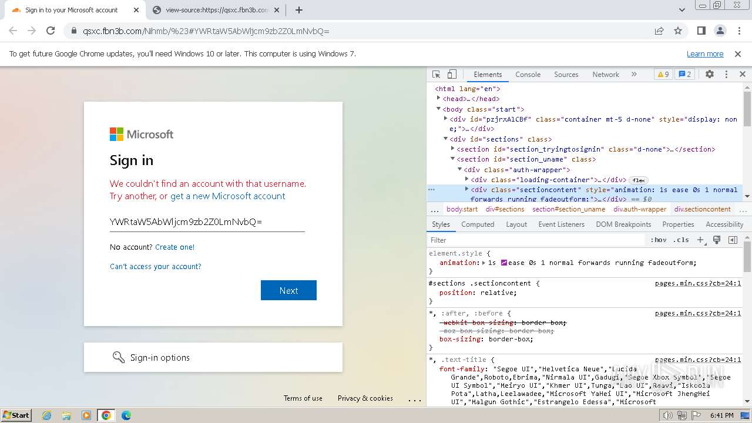Screen dimensions: 752x423
Task: Open the Event Listeners tab
Action: click(562, 224)
